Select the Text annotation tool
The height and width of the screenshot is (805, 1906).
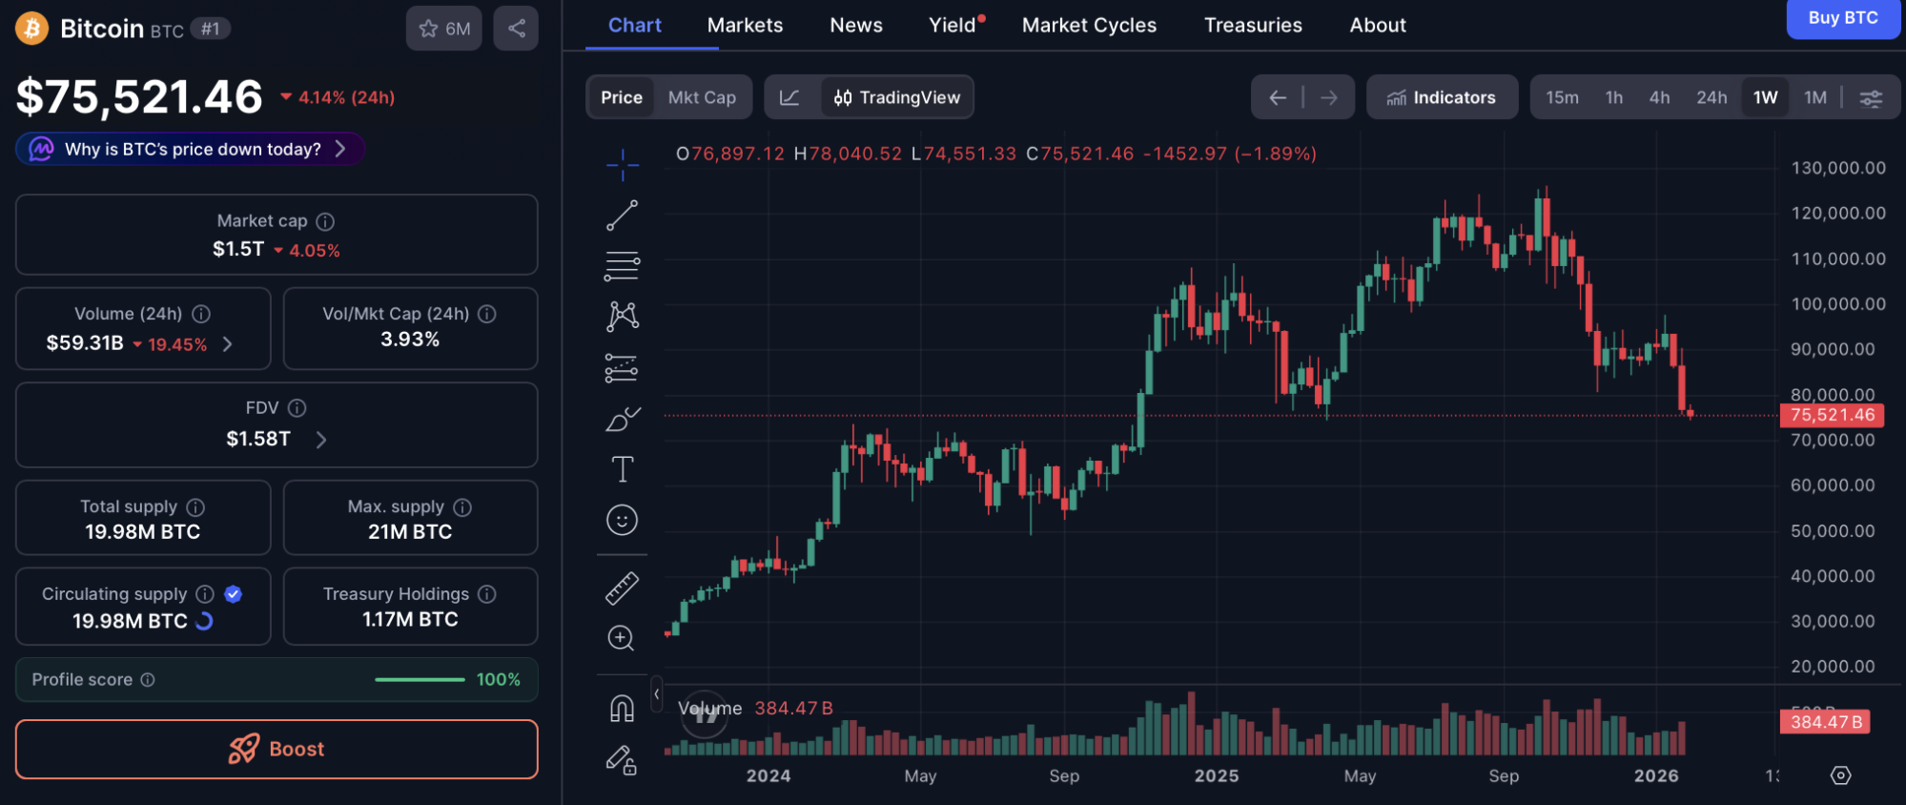pyautogui.click(x=622, y=469)
